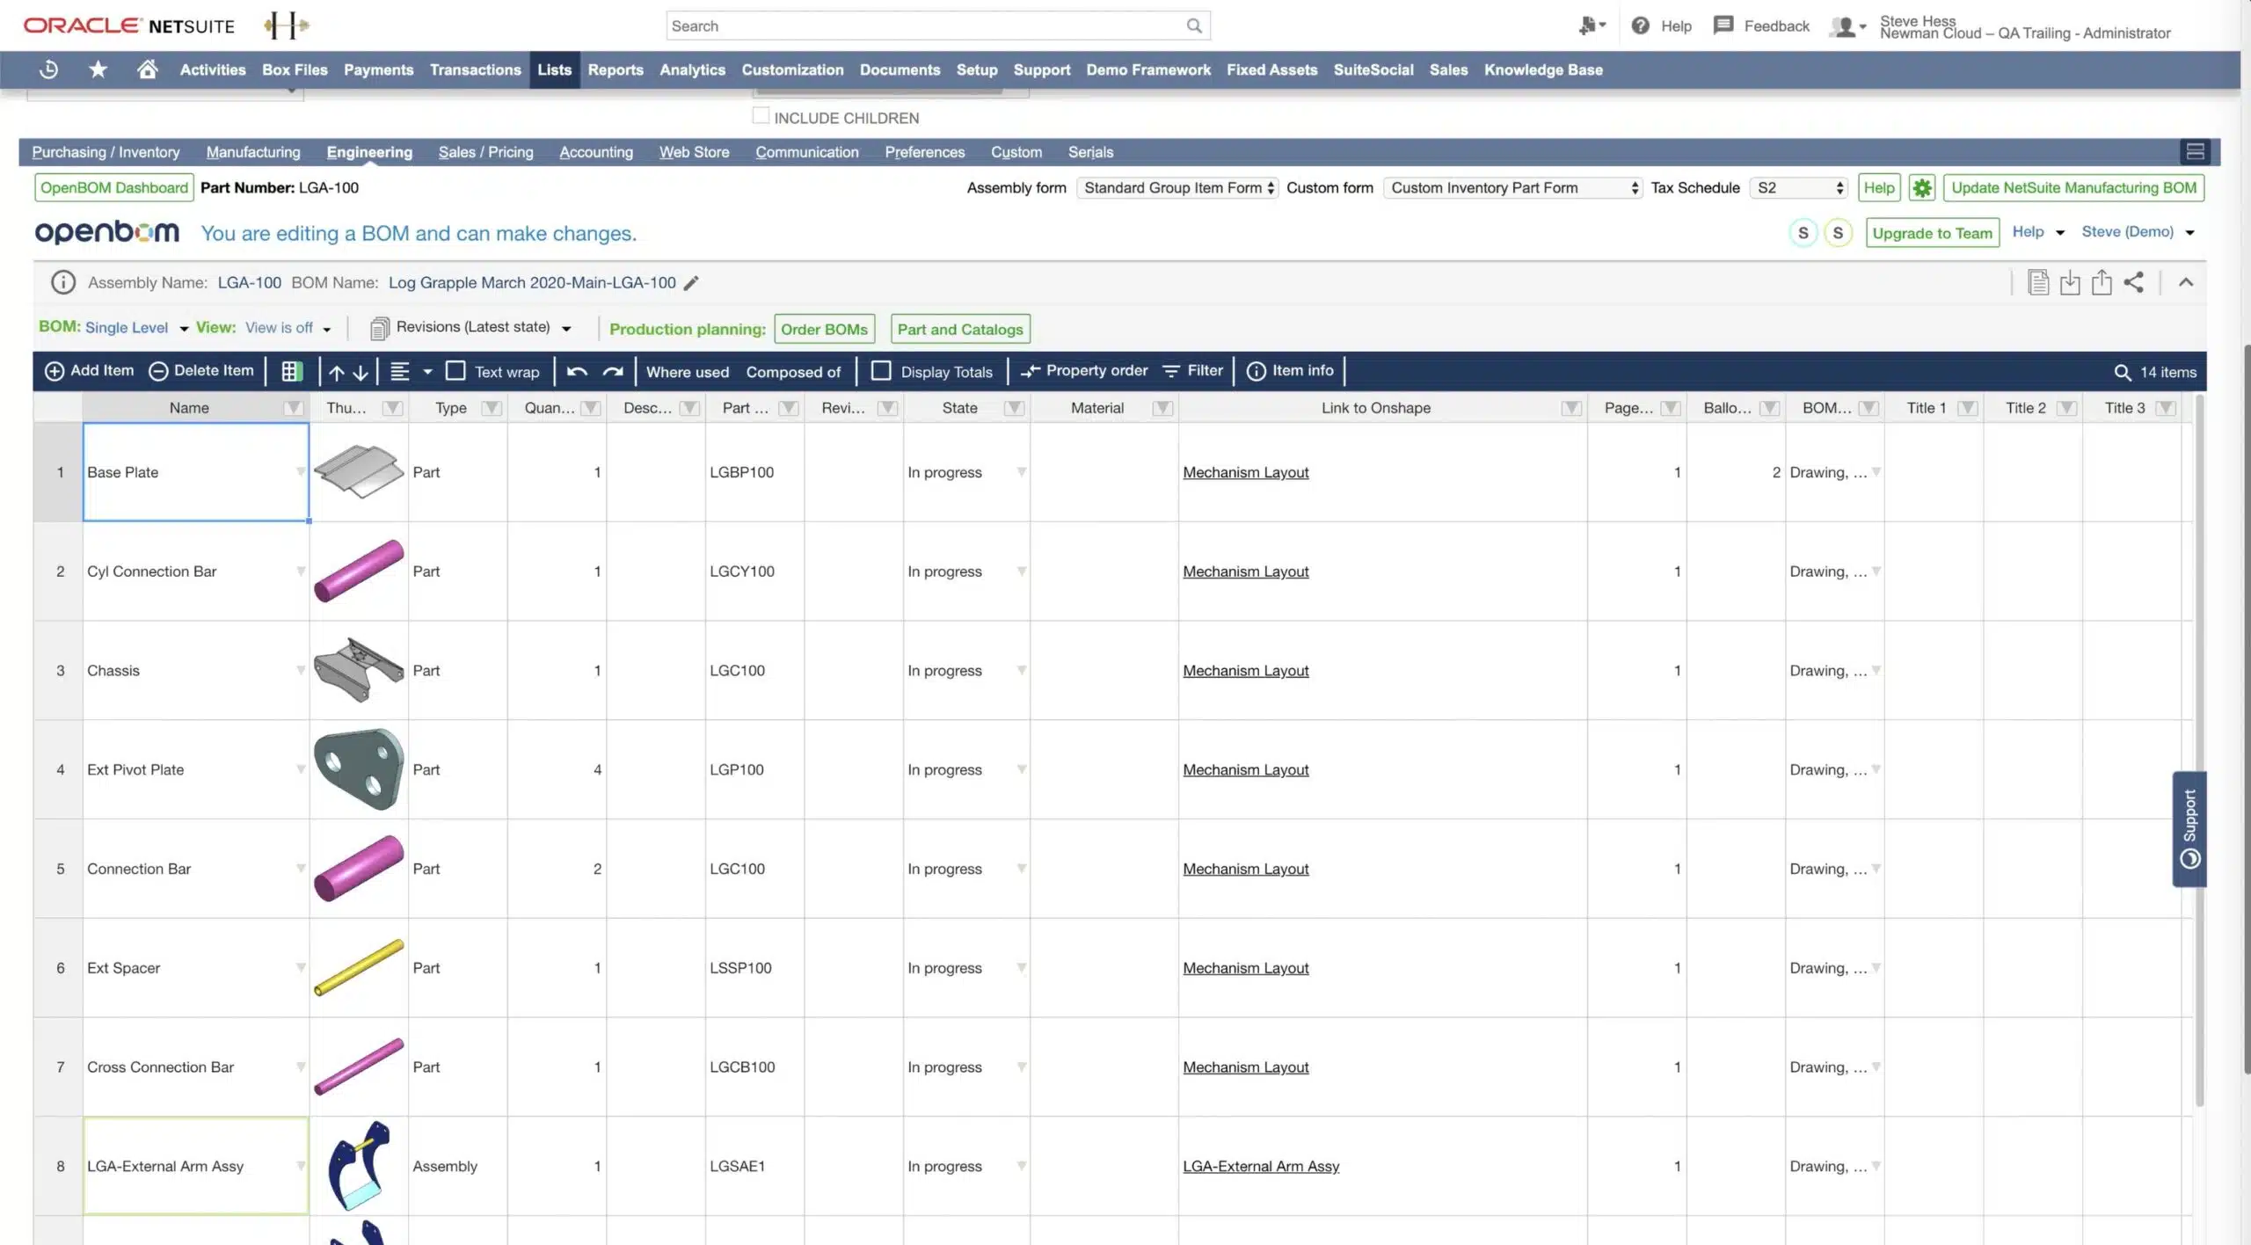This screenshot has width=2251, height=1245.
Task: Click the user role profile icon
Action: coord(1847,26)
